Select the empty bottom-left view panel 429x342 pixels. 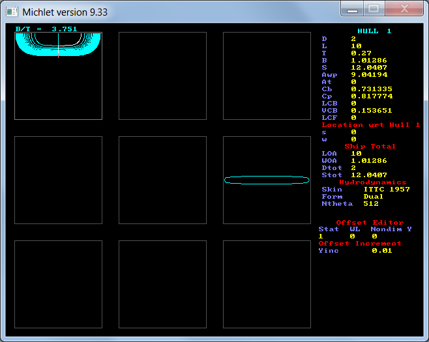(x=58, y=284)
